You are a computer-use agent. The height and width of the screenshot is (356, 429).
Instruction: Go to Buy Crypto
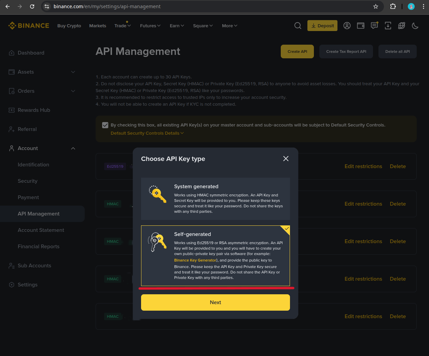(69, 26)
